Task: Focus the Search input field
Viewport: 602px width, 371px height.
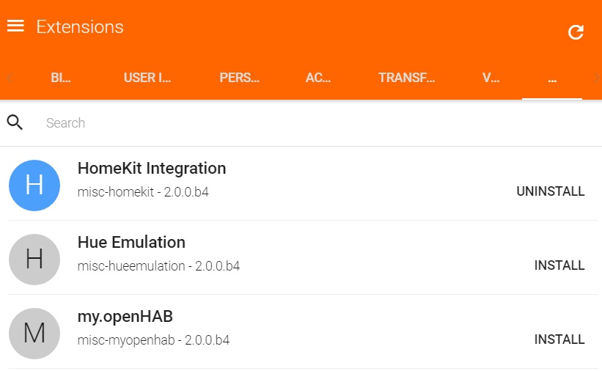Action: [319, 123]
